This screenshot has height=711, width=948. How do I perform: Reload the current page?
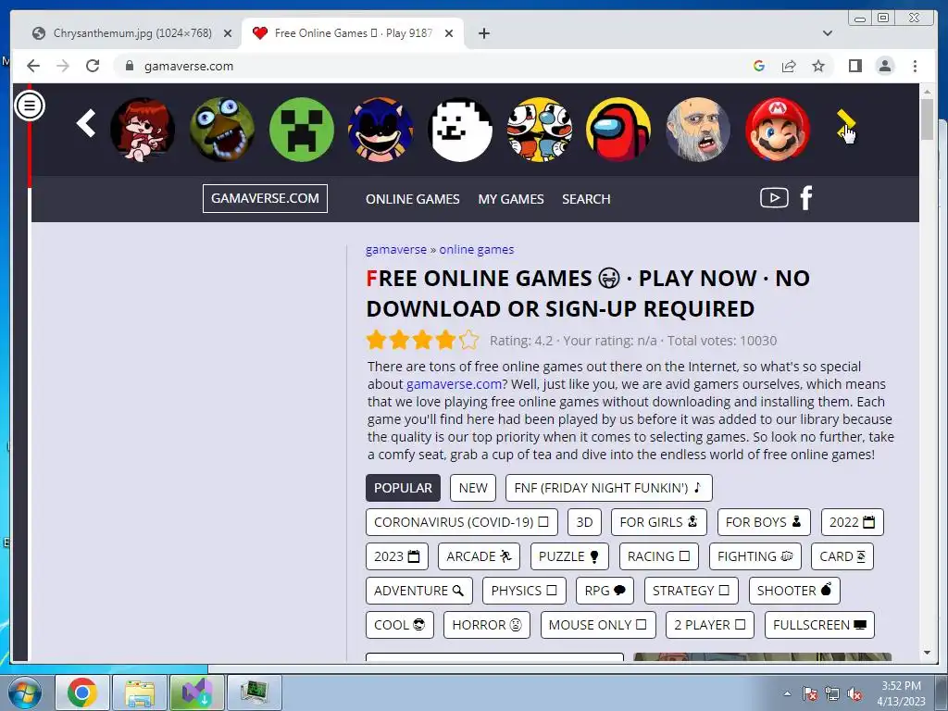coord(92,66)
